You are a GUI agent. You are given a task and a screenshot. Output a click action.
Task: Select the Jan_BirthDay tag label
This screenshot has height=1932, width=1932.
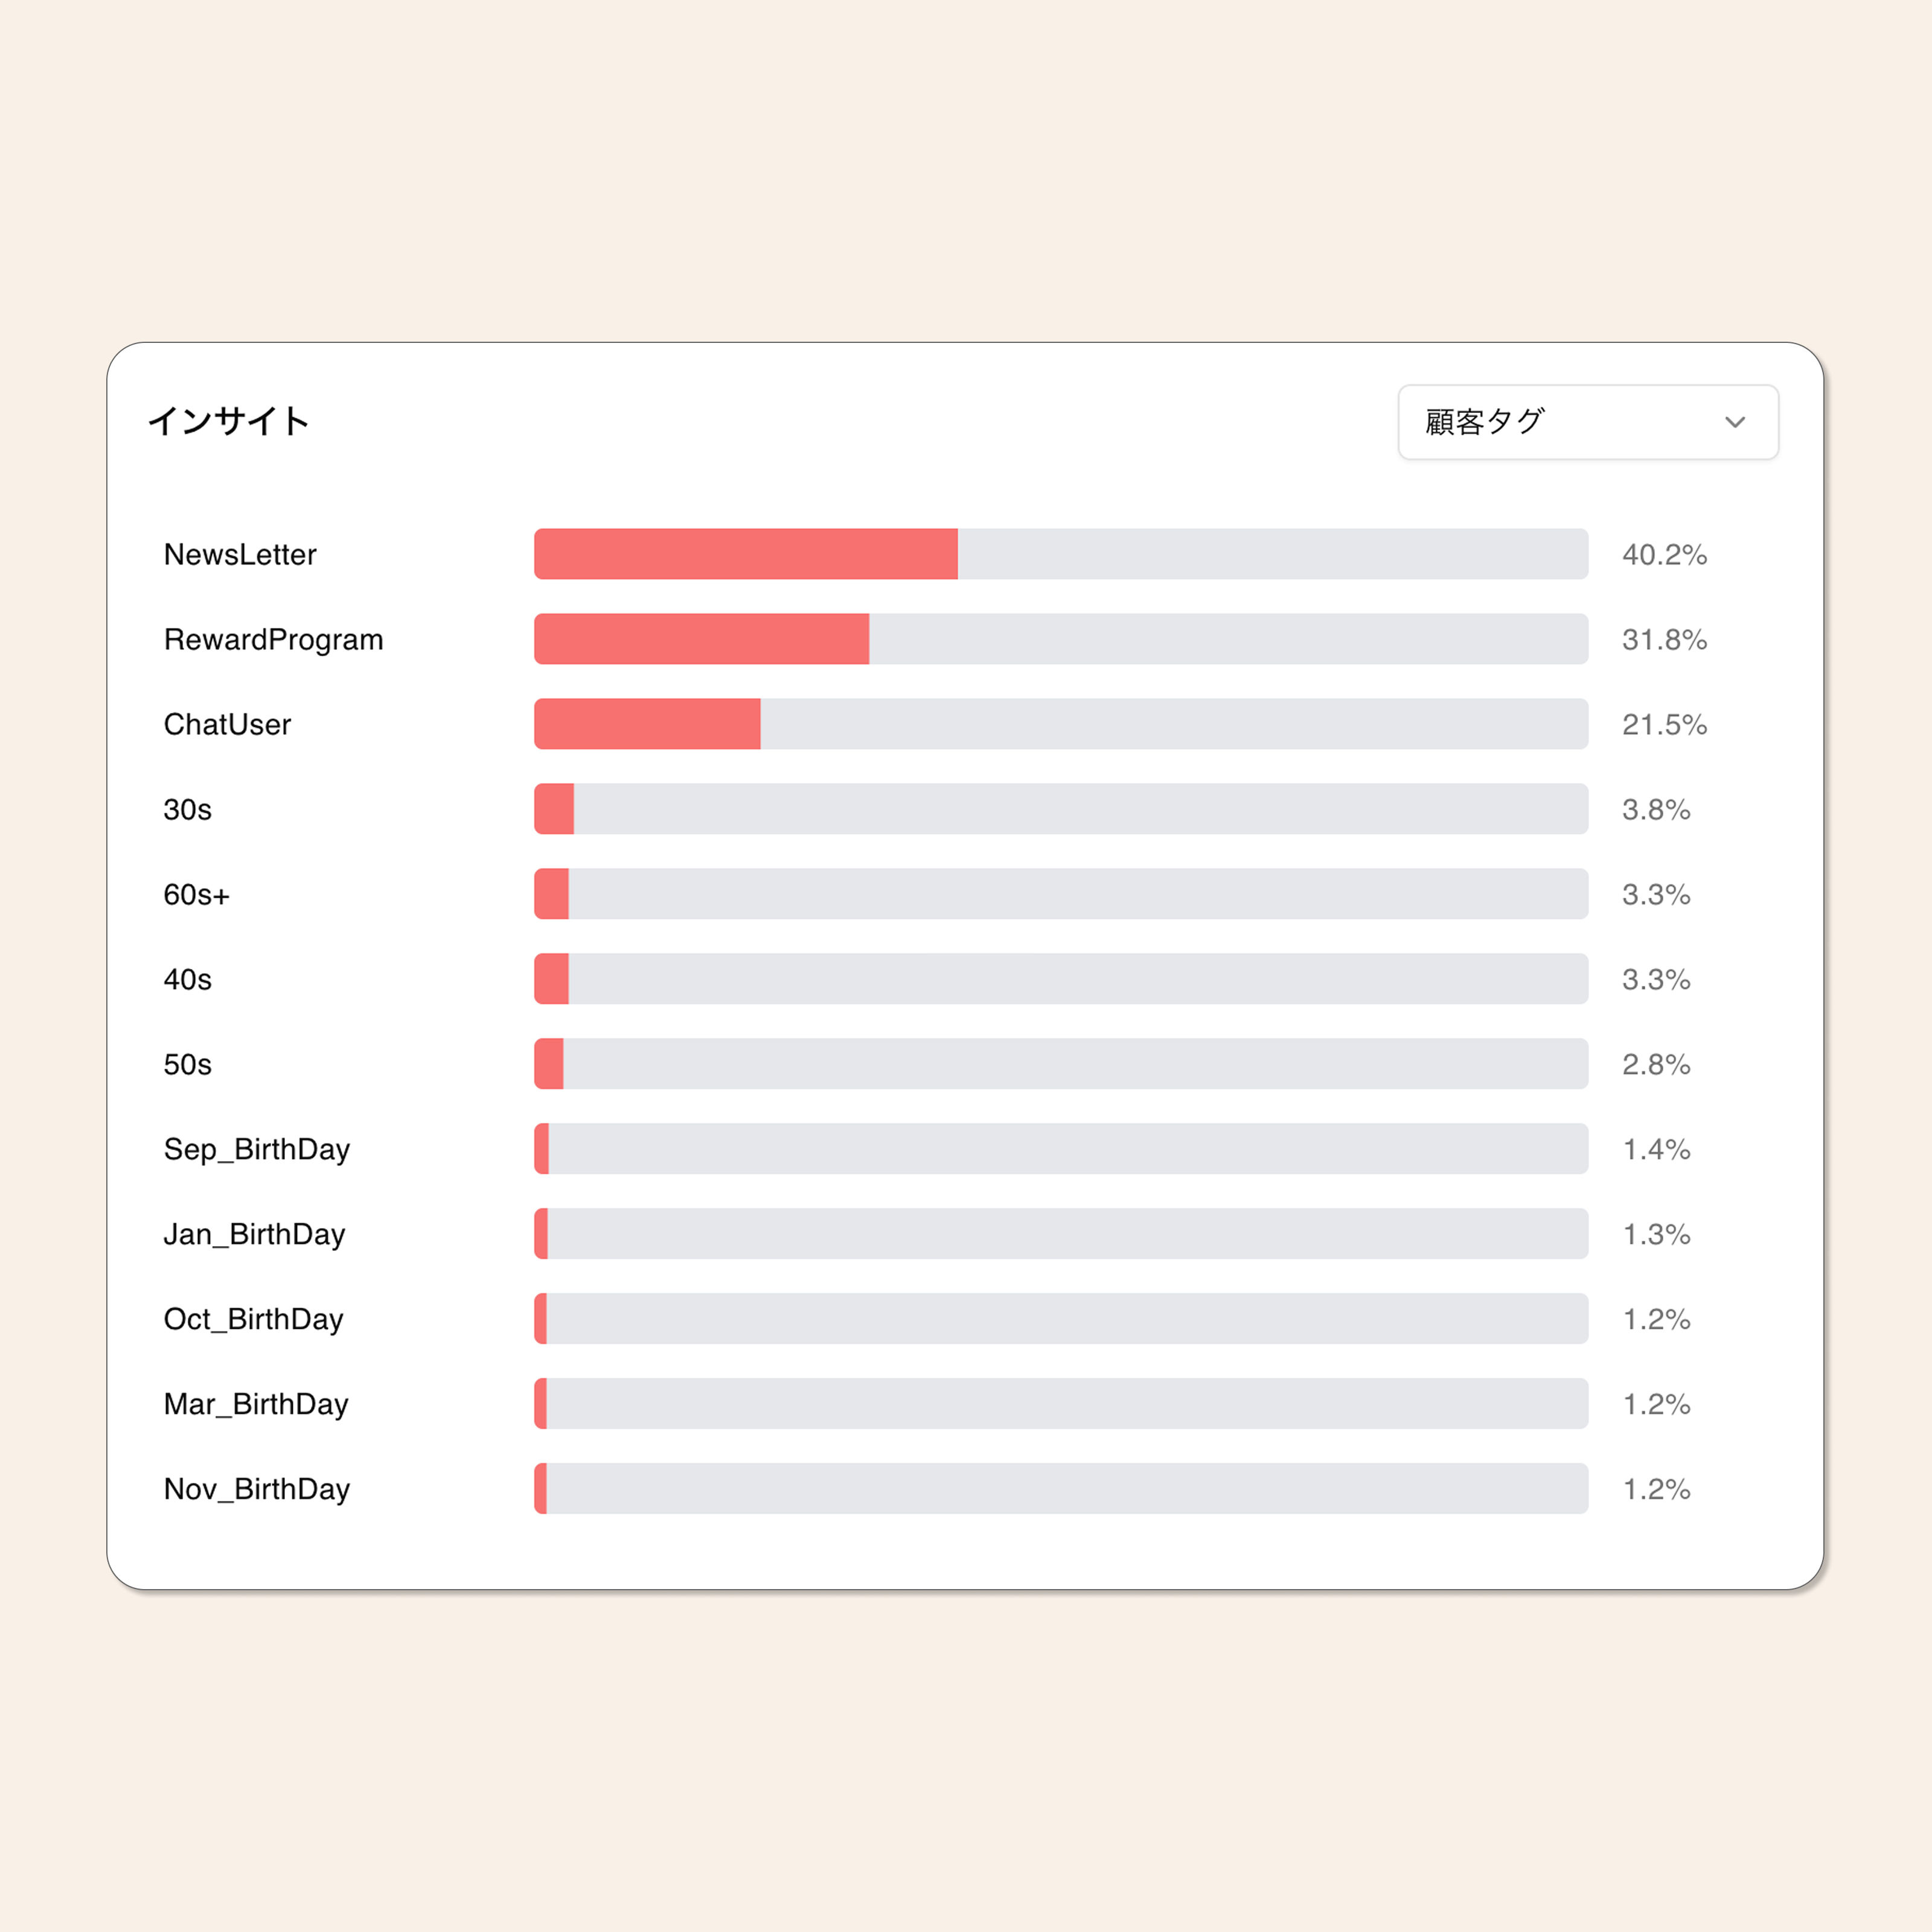pyautogui.click(x=254, y=1234)
